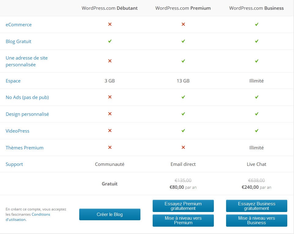Open the Design personnalisé link

coord(27,114)
